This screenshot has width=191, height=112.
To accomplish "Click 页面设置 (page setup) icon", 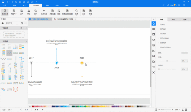I will 53,12.
